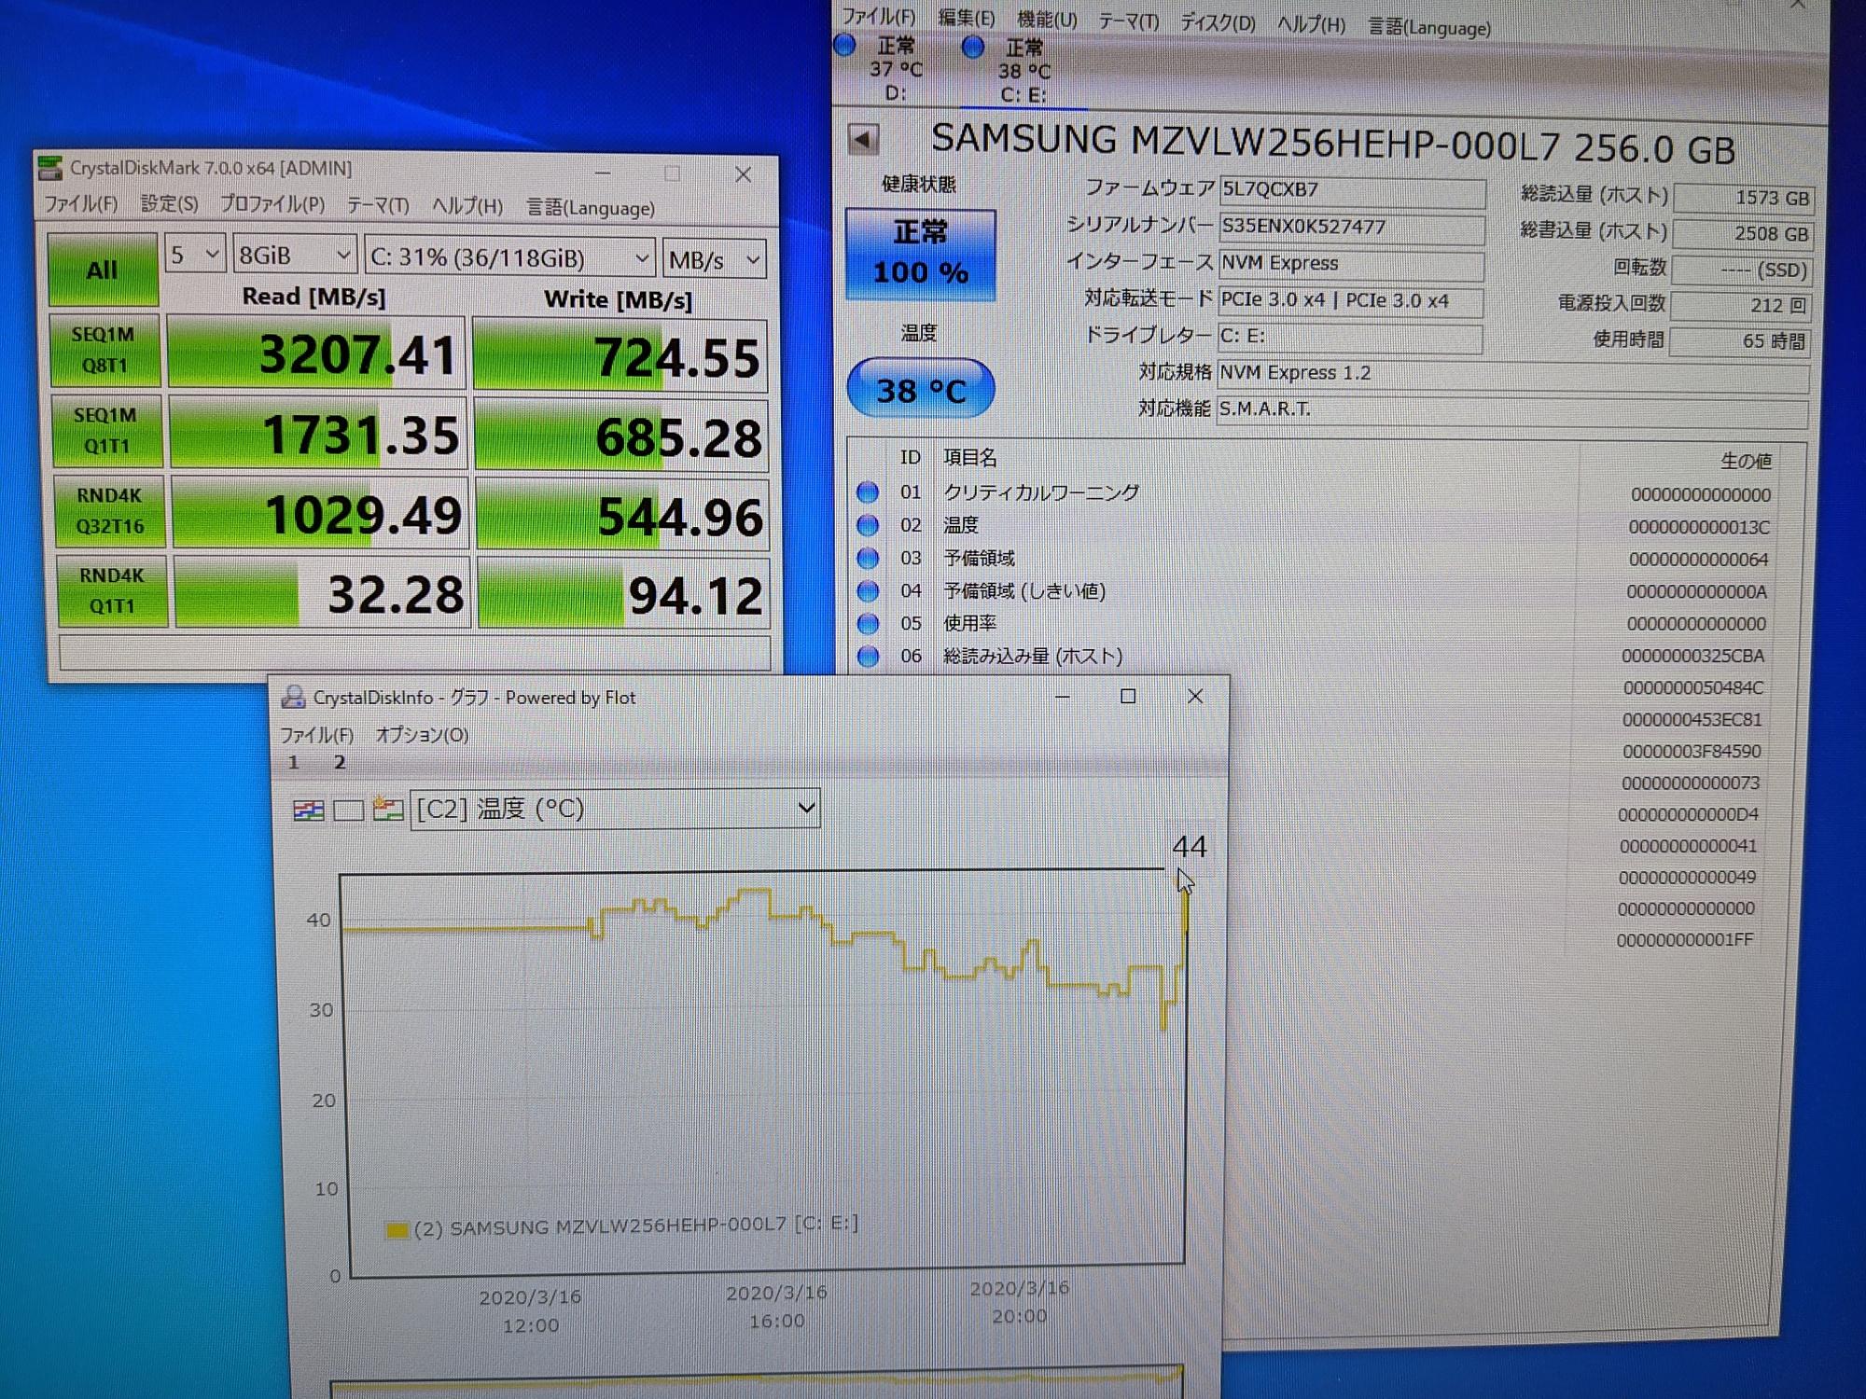Toggle disk 2 in the graph window
1866x1399 pixels.
tap(340, 763)
